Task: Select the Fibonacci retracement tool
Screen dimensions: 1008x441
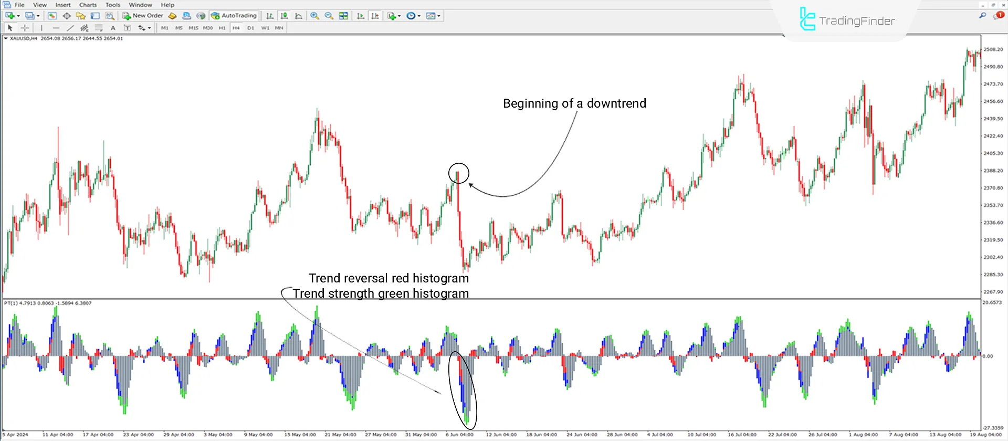Action: (98, 28)
